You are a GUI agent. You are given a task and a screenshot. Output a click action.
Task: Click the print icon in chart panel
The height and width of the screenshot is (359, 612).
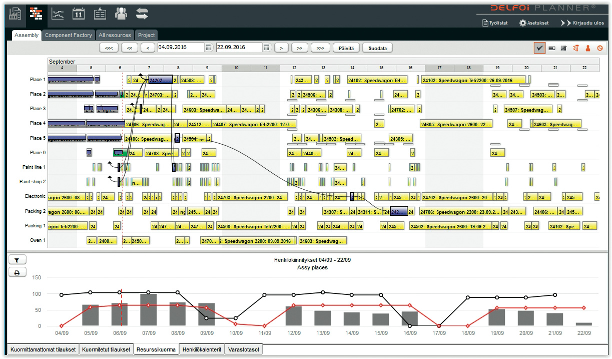click(17, 273)
